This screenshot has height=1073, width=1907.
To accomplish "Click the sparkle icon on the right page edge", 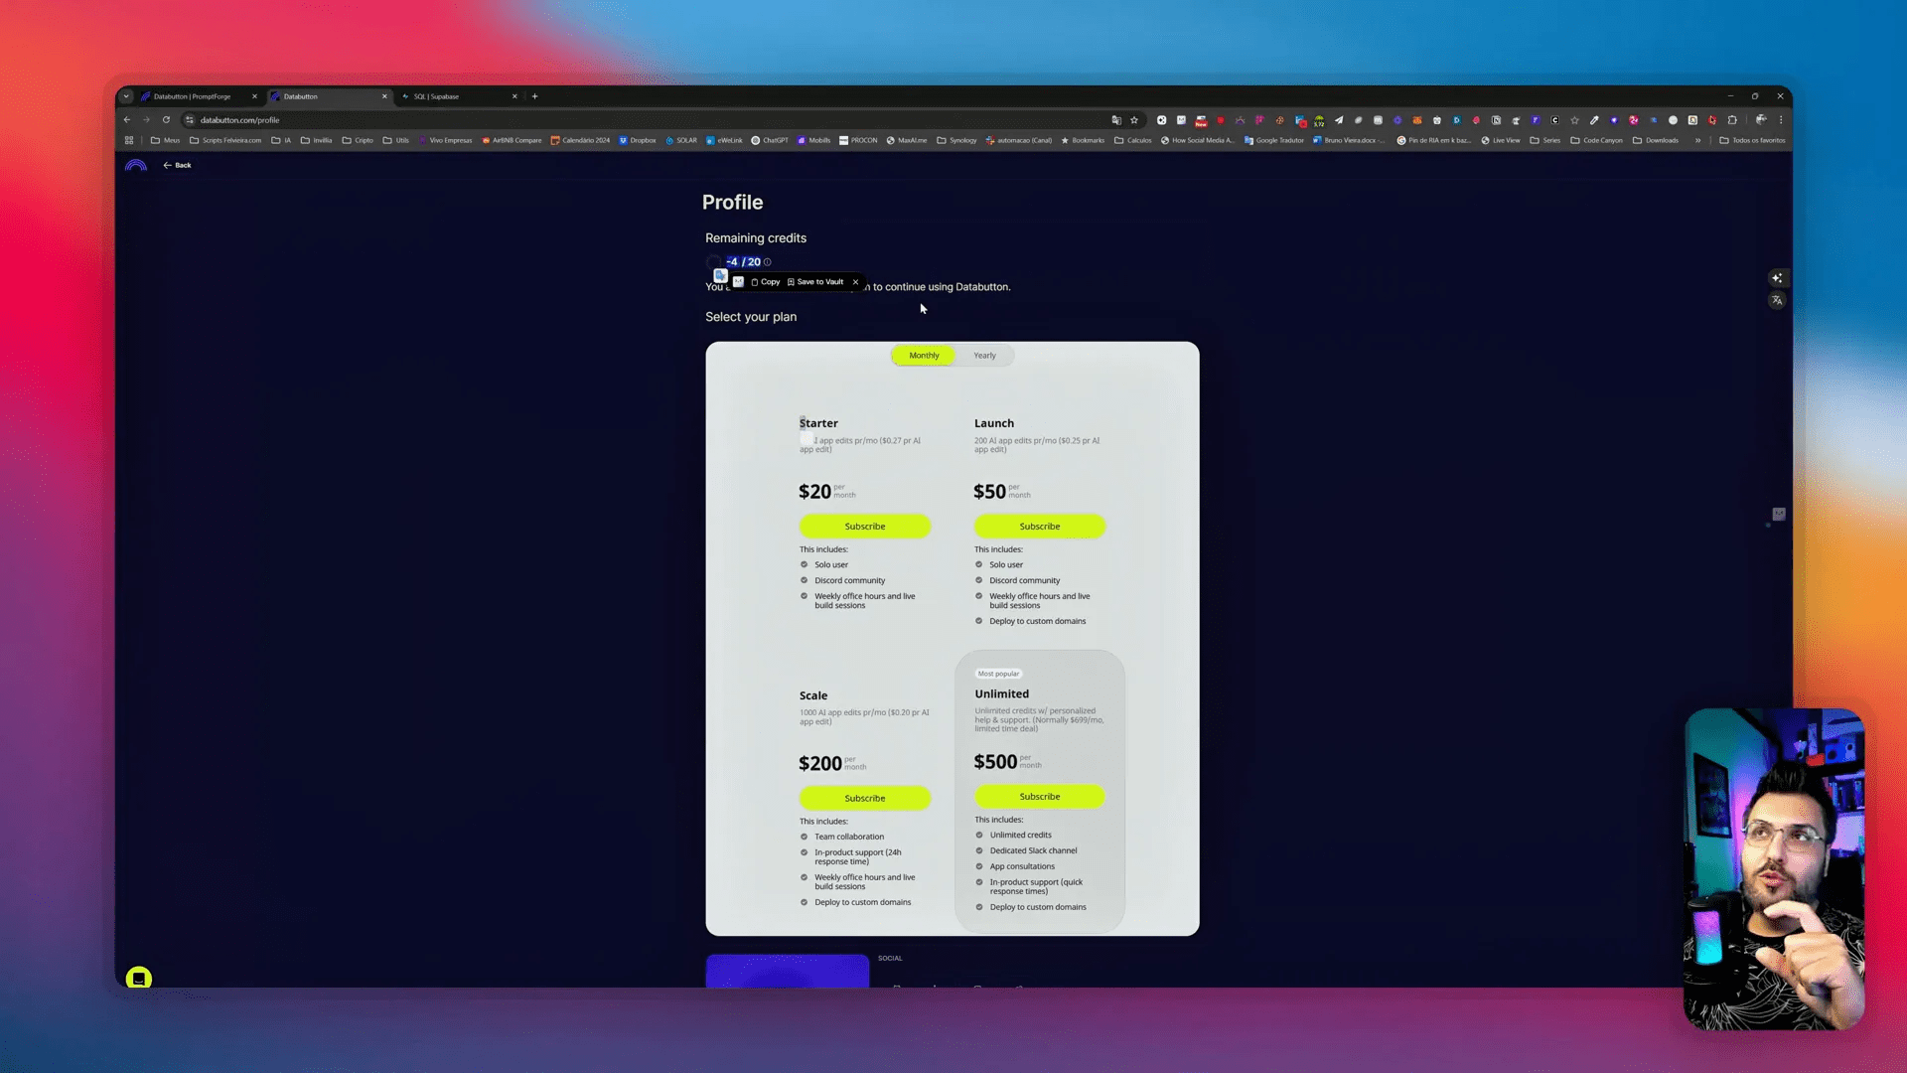I will point(1777,278).
